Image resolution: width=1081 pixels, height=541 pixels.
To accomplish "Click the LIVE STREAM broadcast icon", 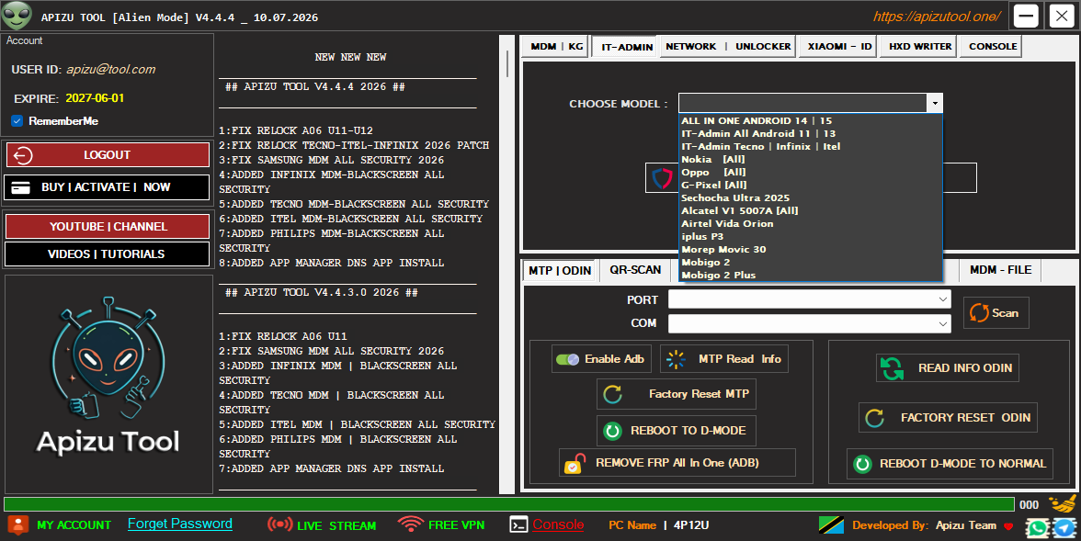I will click(279, 524).
